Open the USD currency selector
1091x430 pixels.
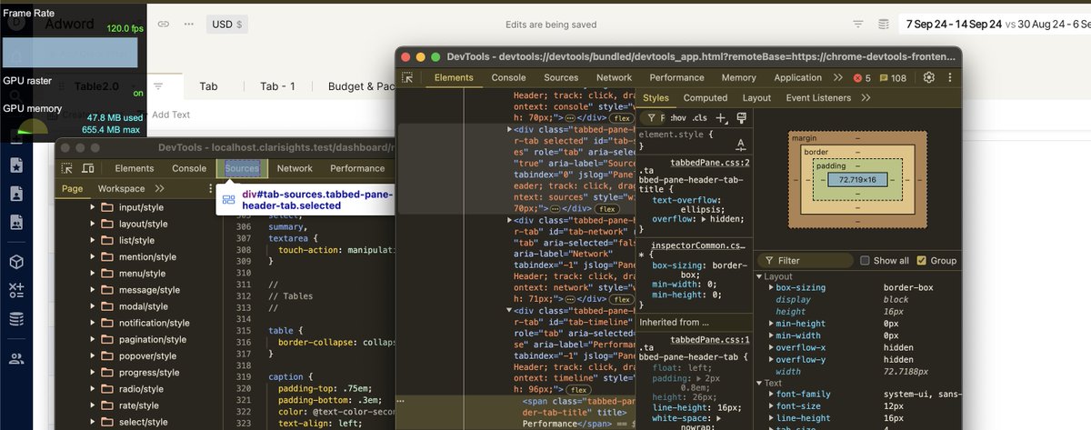tap(226, 25)
